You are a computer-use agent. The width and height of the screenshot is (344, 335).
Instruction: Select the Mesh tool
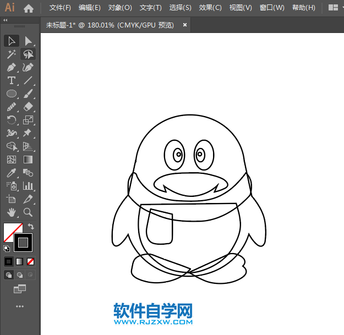[12, 160]
